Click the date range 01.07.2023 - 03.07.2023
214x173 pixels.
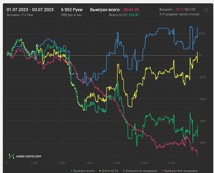click(x=30, y=10)
